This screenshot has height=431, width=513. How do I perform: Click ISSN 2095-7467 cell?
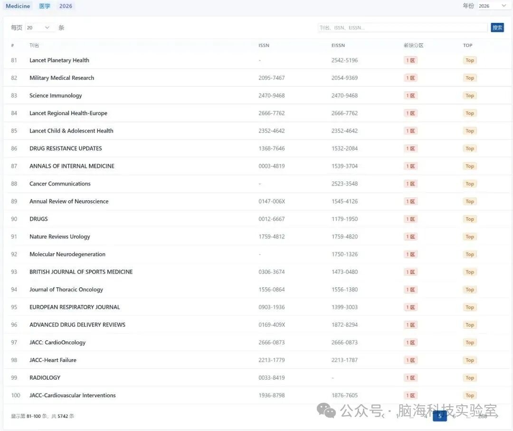pos(272,78)
